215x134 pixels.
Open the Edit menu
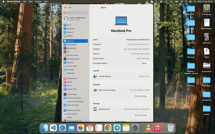click(24, 2)
